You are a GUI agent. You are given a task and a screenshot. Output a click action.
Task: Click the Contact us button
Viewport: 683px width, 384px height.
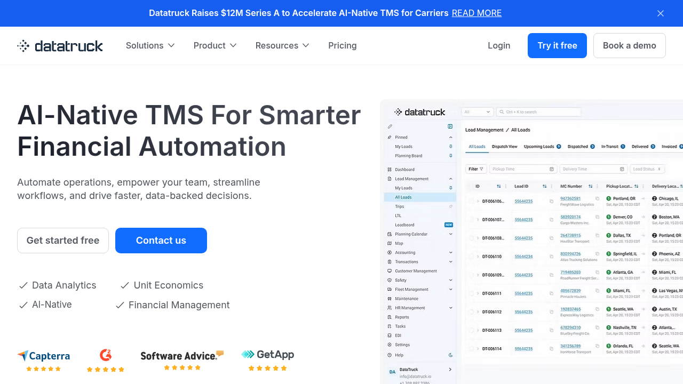161,241
